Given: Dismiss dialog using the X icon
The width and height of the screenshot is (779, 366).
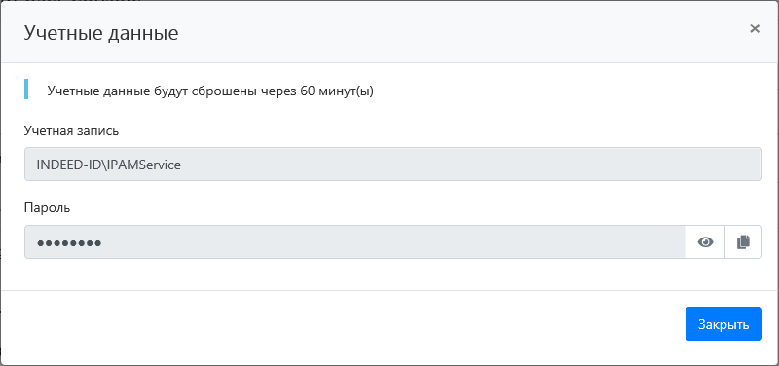Looking at the screenshot, I should pyautogui.click(x=755, y=29).
